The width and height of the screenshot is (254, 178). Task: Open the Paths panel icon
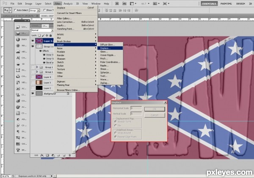pos(18,70)
